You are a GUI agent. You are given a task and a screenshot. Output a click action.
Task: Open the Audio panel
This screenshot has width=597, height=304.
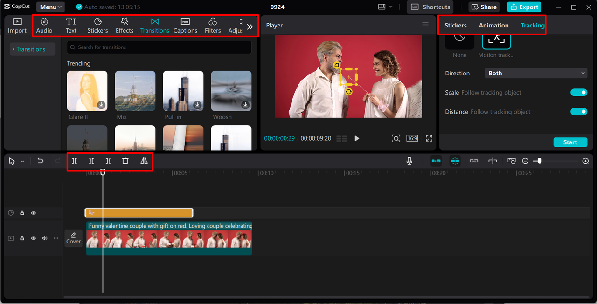click(x=44, y=26)
